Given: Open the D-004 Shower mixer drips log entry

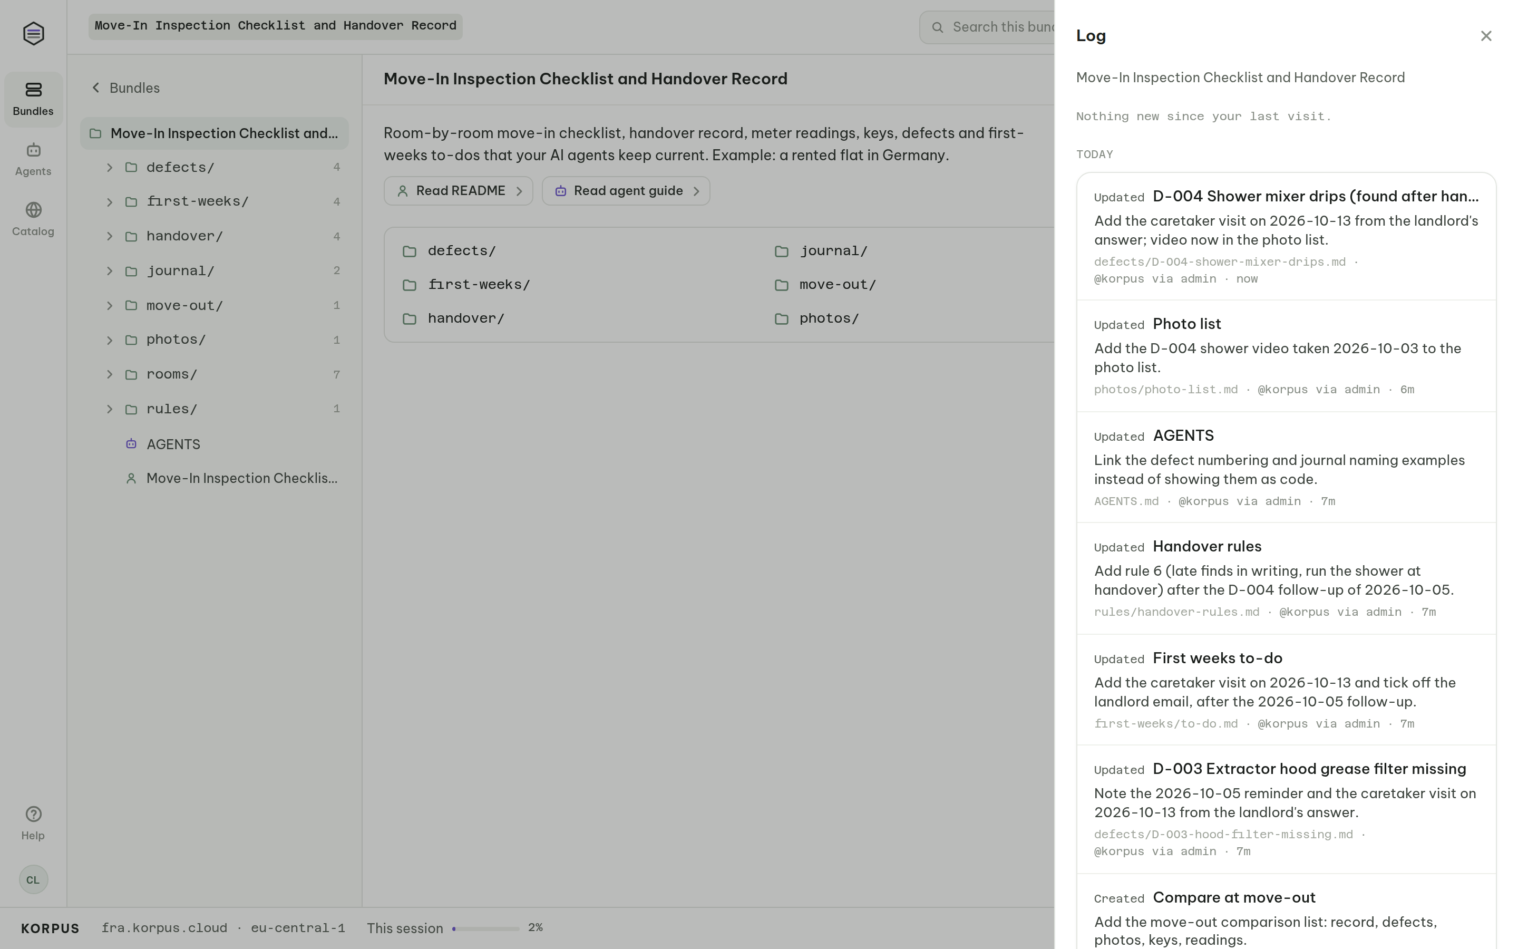Looking at the screenshot, I should pos(1286,237).
